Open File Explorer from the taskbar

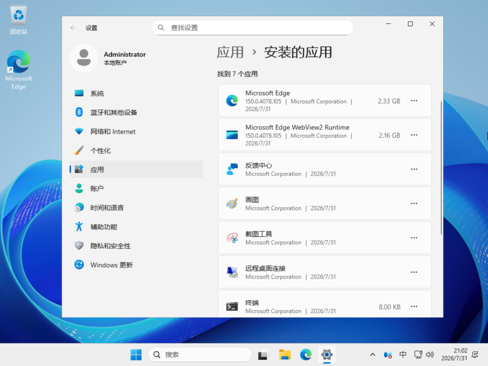pos(285,355)
